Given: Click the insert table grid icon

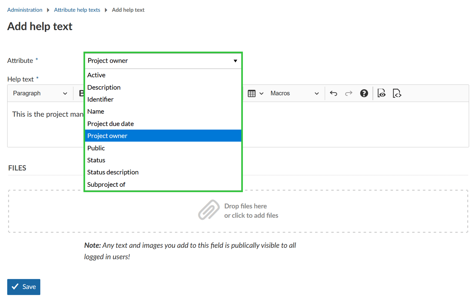Looking at the screenshot, I should (x=252, y=93).
